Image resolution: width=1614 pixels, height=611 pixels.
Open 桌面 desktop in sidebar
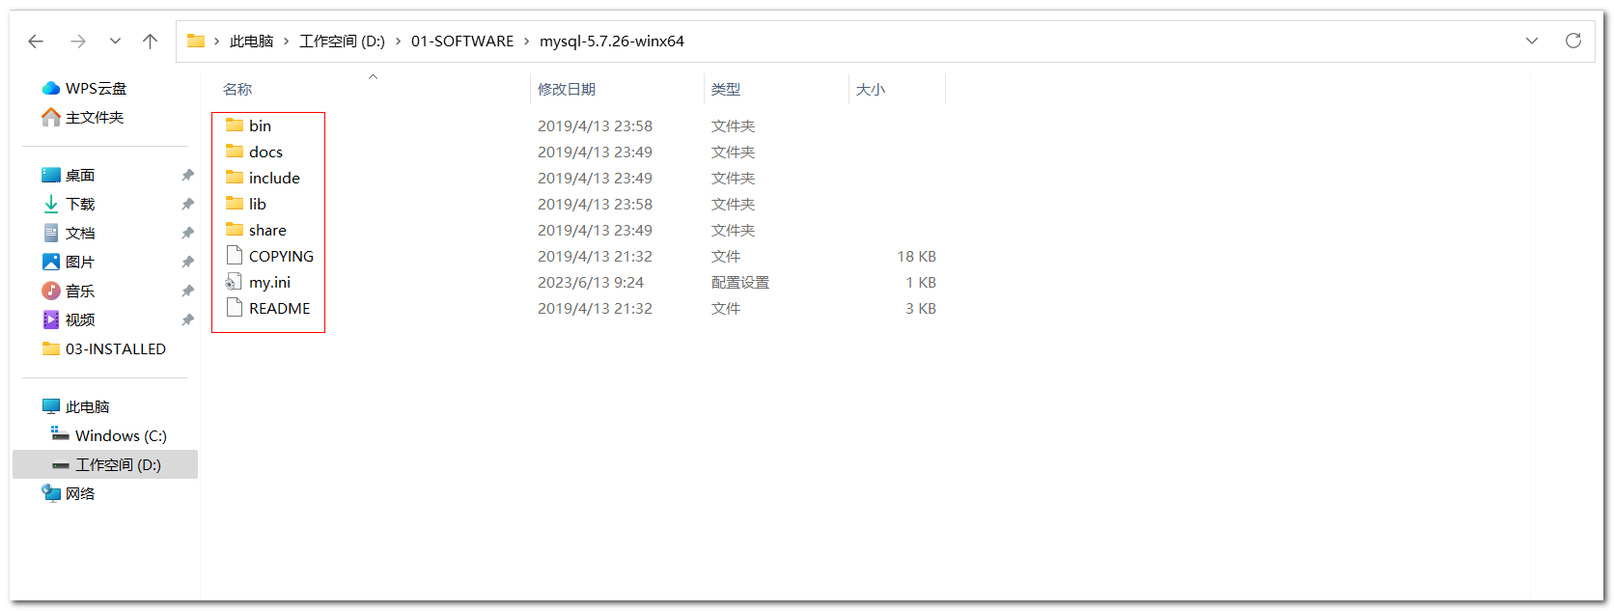tap(69, 175)
